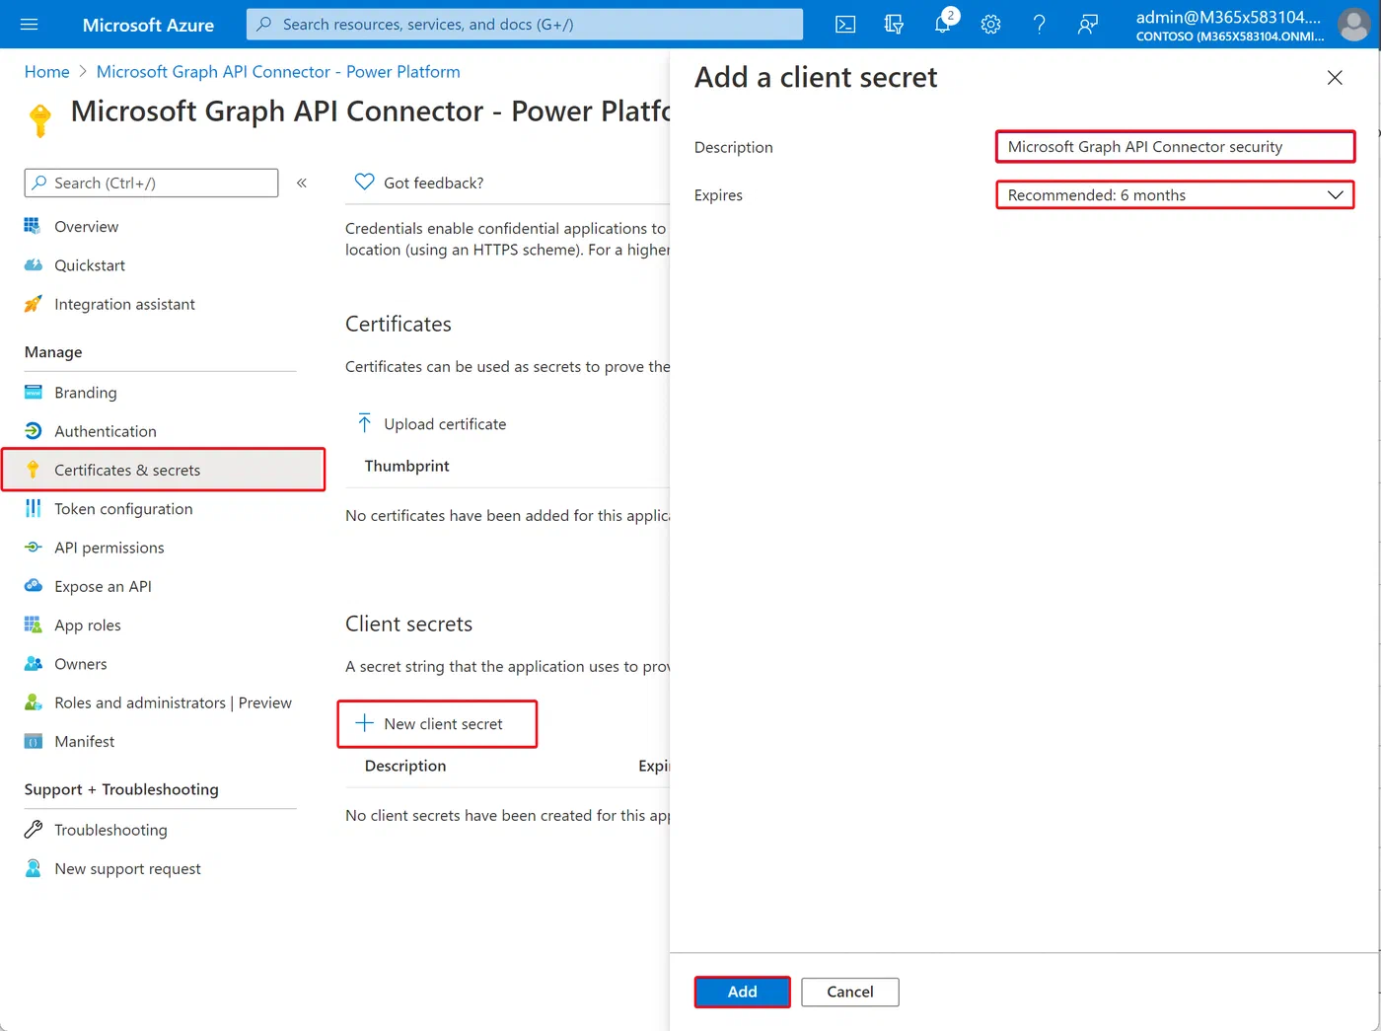
Task: Click the Thumbprint column header
Action: click(406, 466)
